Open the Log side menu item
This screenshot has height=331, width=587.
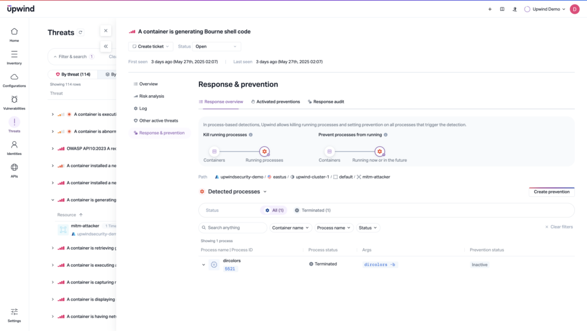tap(140, 108)
